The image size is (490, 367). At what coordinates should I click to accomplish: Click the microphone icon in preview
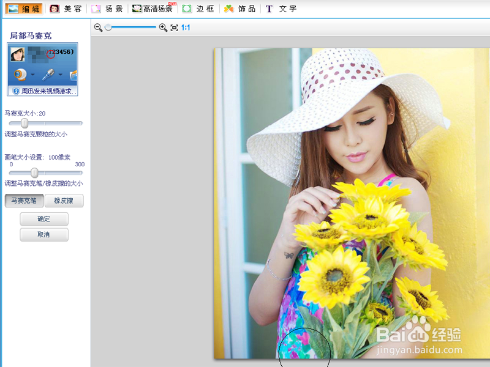click(48, 75)
